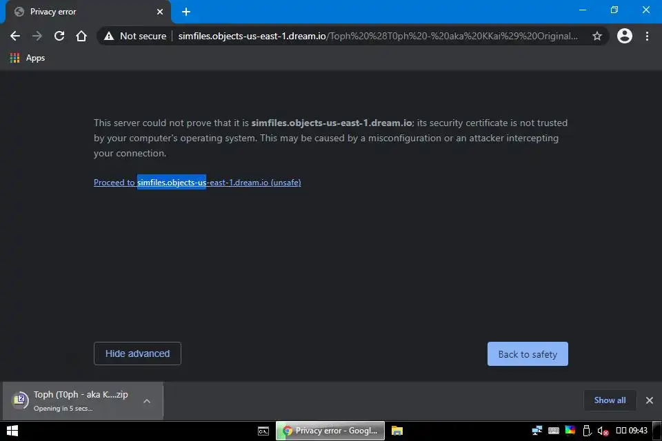Click the Not secure label
Viewport: 662px width, 441px height.
click(143, 37)
